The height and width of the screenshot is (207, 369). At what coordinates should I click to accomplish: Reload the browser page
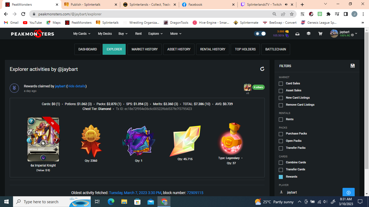click(23, 14)
